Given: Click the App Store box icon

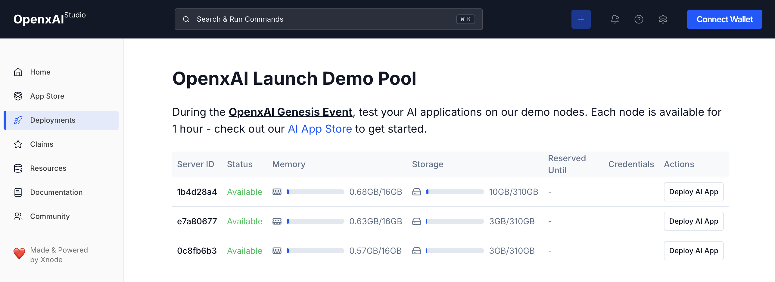Looking at the screenshot, I should coord(18,96).
